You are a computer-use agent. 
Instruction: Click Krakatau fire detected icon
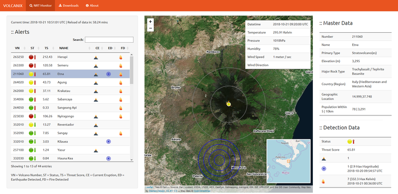pyautogui.click(x=120, y=91)
